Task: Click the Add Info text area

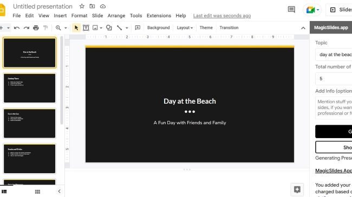Action: 334,107
